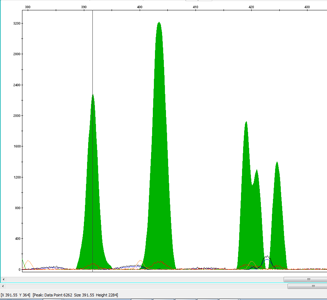This screenshot has height=300, width=327.
Task: Select the green peak at size 391.55
Action: 93,178
